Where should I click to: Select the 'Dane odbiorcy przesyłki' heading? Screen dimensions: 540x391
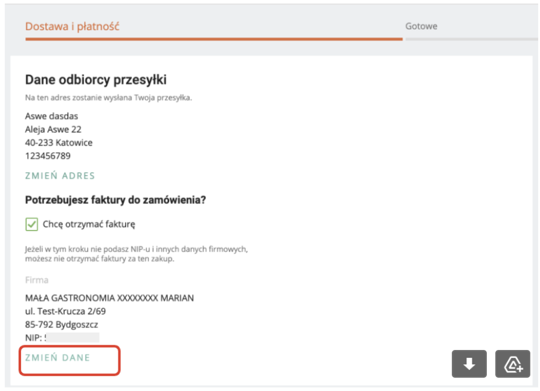pos(96,80)
